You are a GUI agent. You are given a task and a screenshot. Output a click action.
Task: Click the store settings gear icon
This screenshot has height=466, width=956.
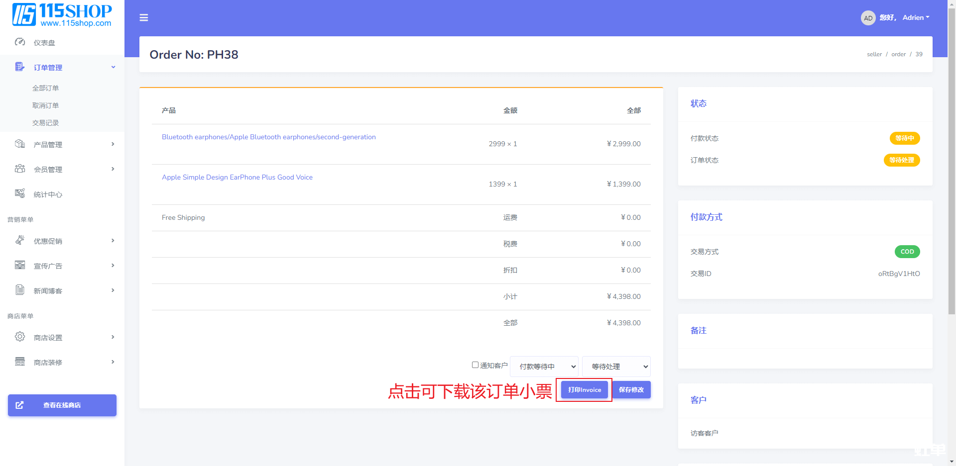[20, 337]
